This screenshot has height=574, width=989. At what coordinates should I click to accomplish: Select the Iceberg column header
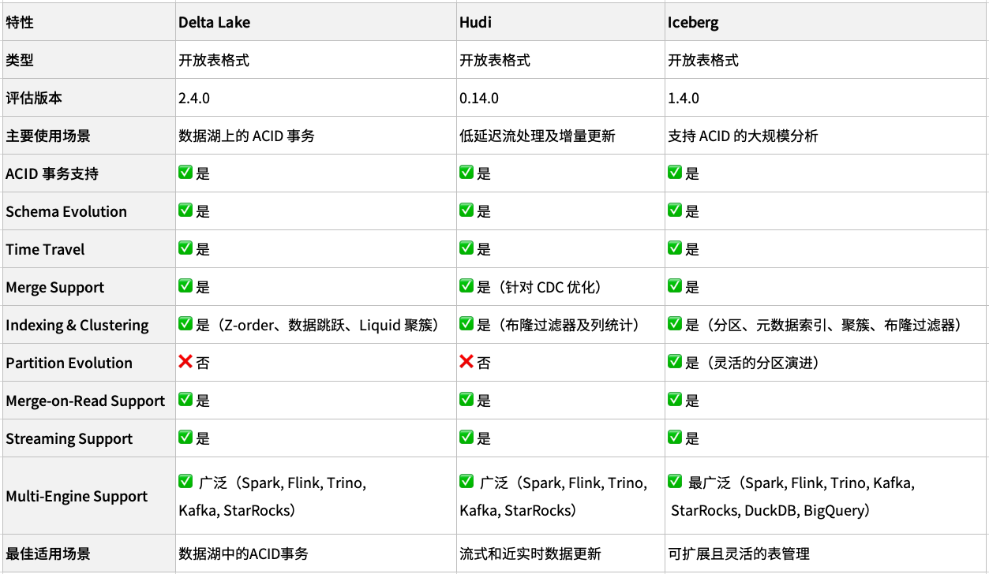point(693,22)
